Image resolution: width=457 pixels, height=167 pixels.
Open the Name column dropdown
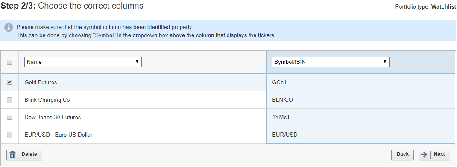[83, 62]
